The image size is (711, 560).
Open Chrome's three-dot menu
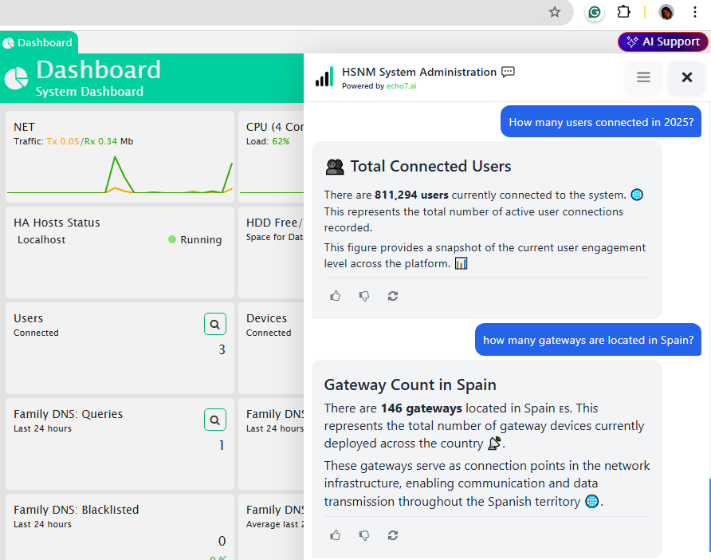pos(695,12)
